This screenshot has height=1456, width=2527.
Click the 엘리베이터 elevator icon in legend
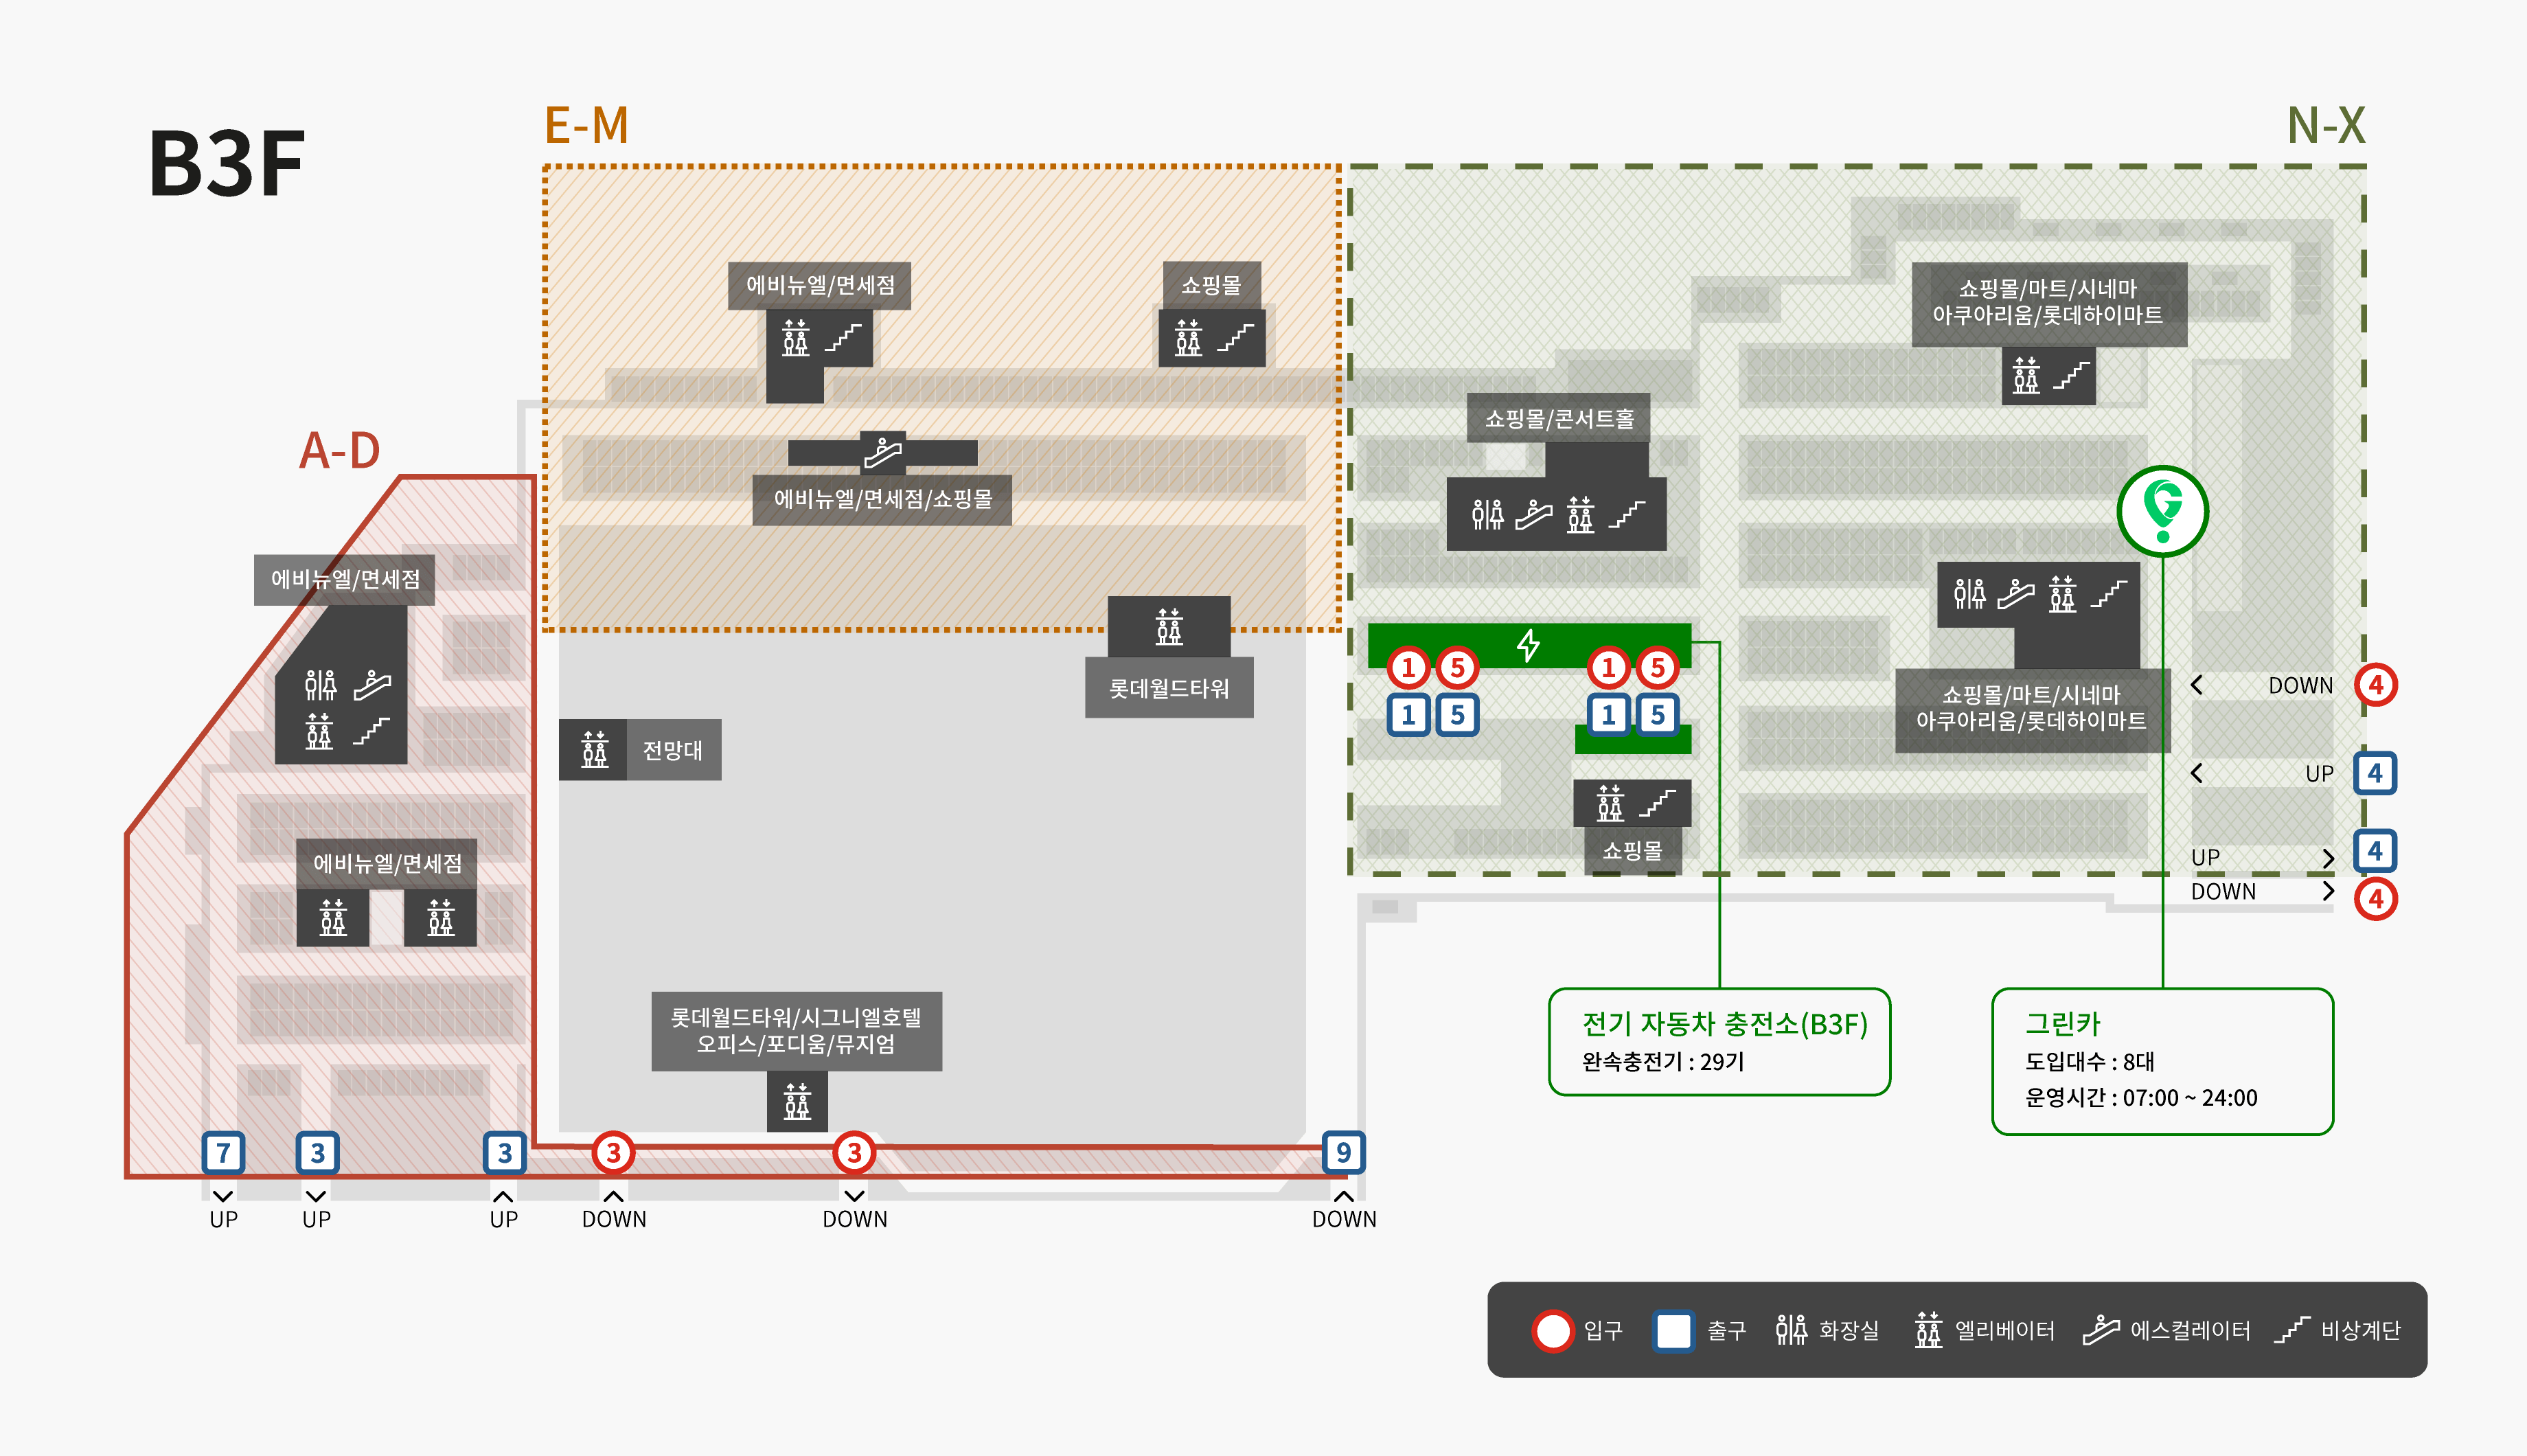click(1928, 1330)
